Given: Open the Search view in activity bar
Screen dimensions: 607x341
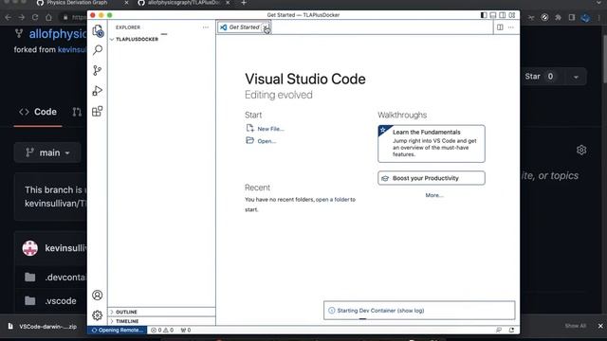Looking at the screenshot, I should 98,50.
